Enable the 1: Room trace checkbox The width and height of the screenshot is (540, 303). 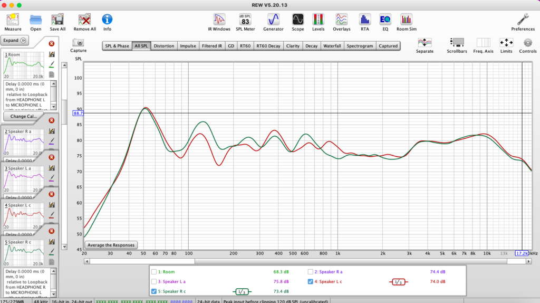point(154,272)
